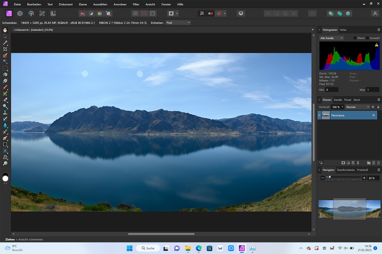
Task: Switch to the Protokoll tab
Action: [x=362, y=170]
